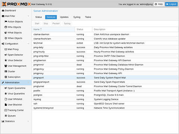Open Virus Quarantine bug icon
179x134 pixels.
point(6,94)
